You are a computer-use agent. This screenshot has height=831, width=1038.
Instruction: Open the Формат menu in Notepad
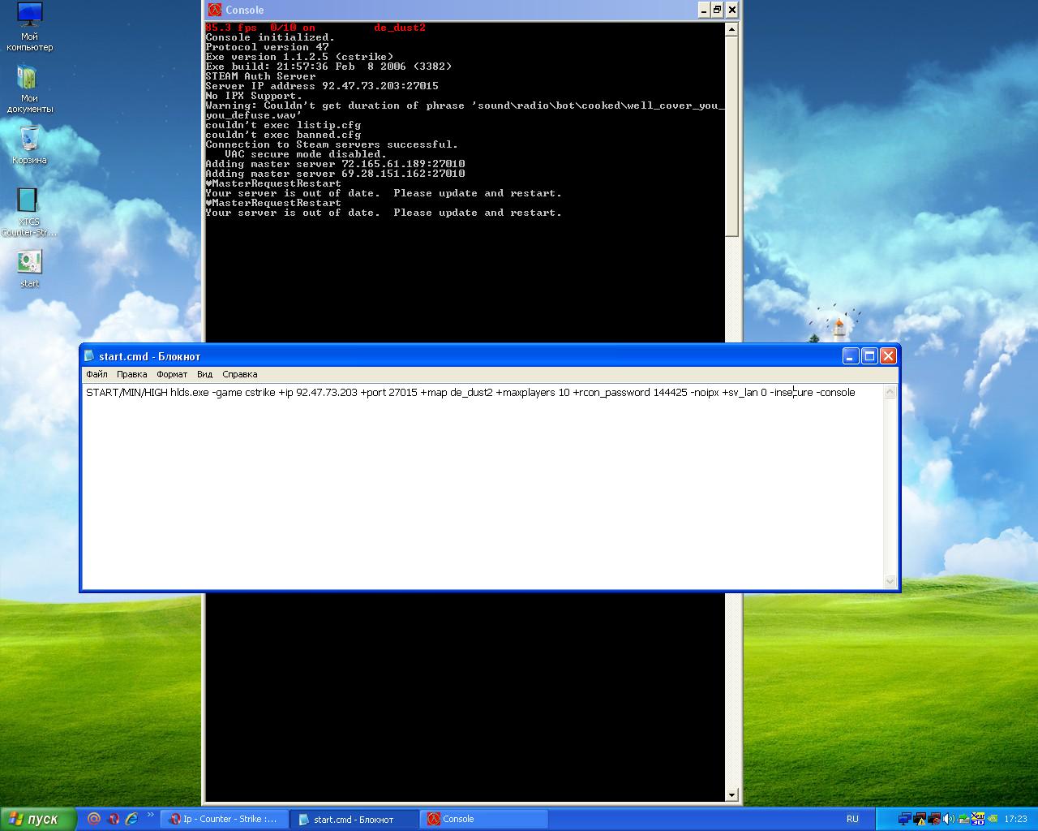pos(172,374)
